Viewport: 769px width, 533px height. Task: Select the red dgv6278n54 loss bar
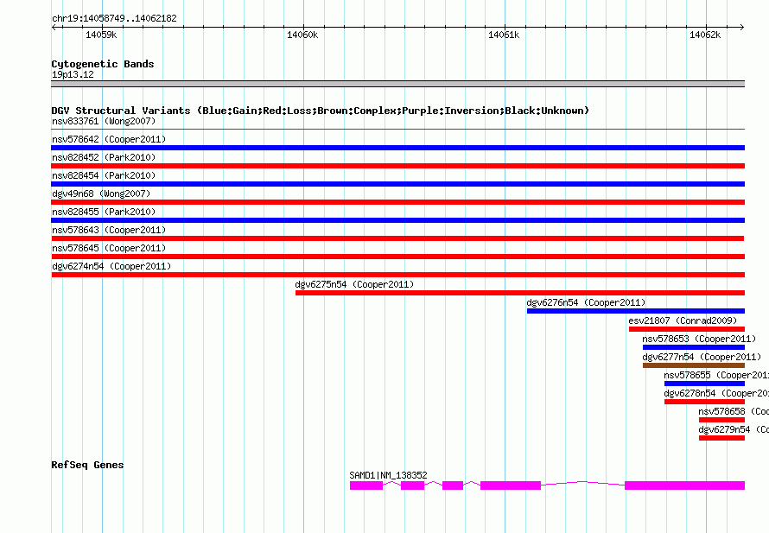[704, 402]
